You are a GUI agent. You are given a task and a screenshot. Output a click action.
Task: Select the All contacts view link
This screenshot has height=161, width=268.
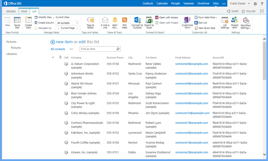pos(58,49)
